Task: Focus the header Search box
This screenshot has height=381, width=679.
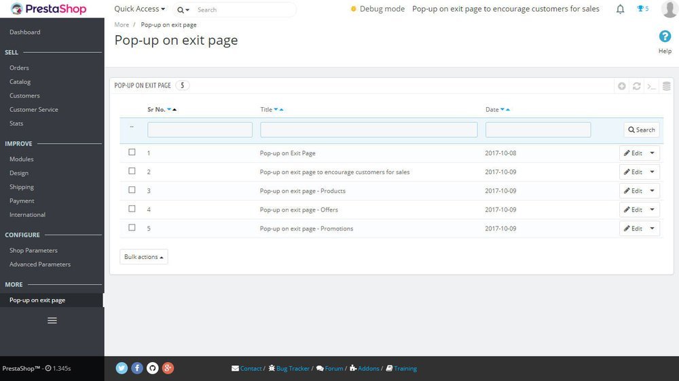Action: [244, 9]
